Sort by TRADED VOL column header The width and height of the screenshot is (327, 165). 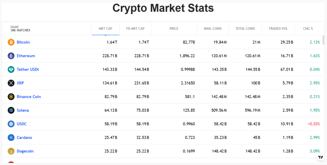(278, 28)
